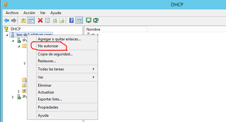Toggle the show/hide console tree icon
Viewport: 226px width, 122px height.
31,20
